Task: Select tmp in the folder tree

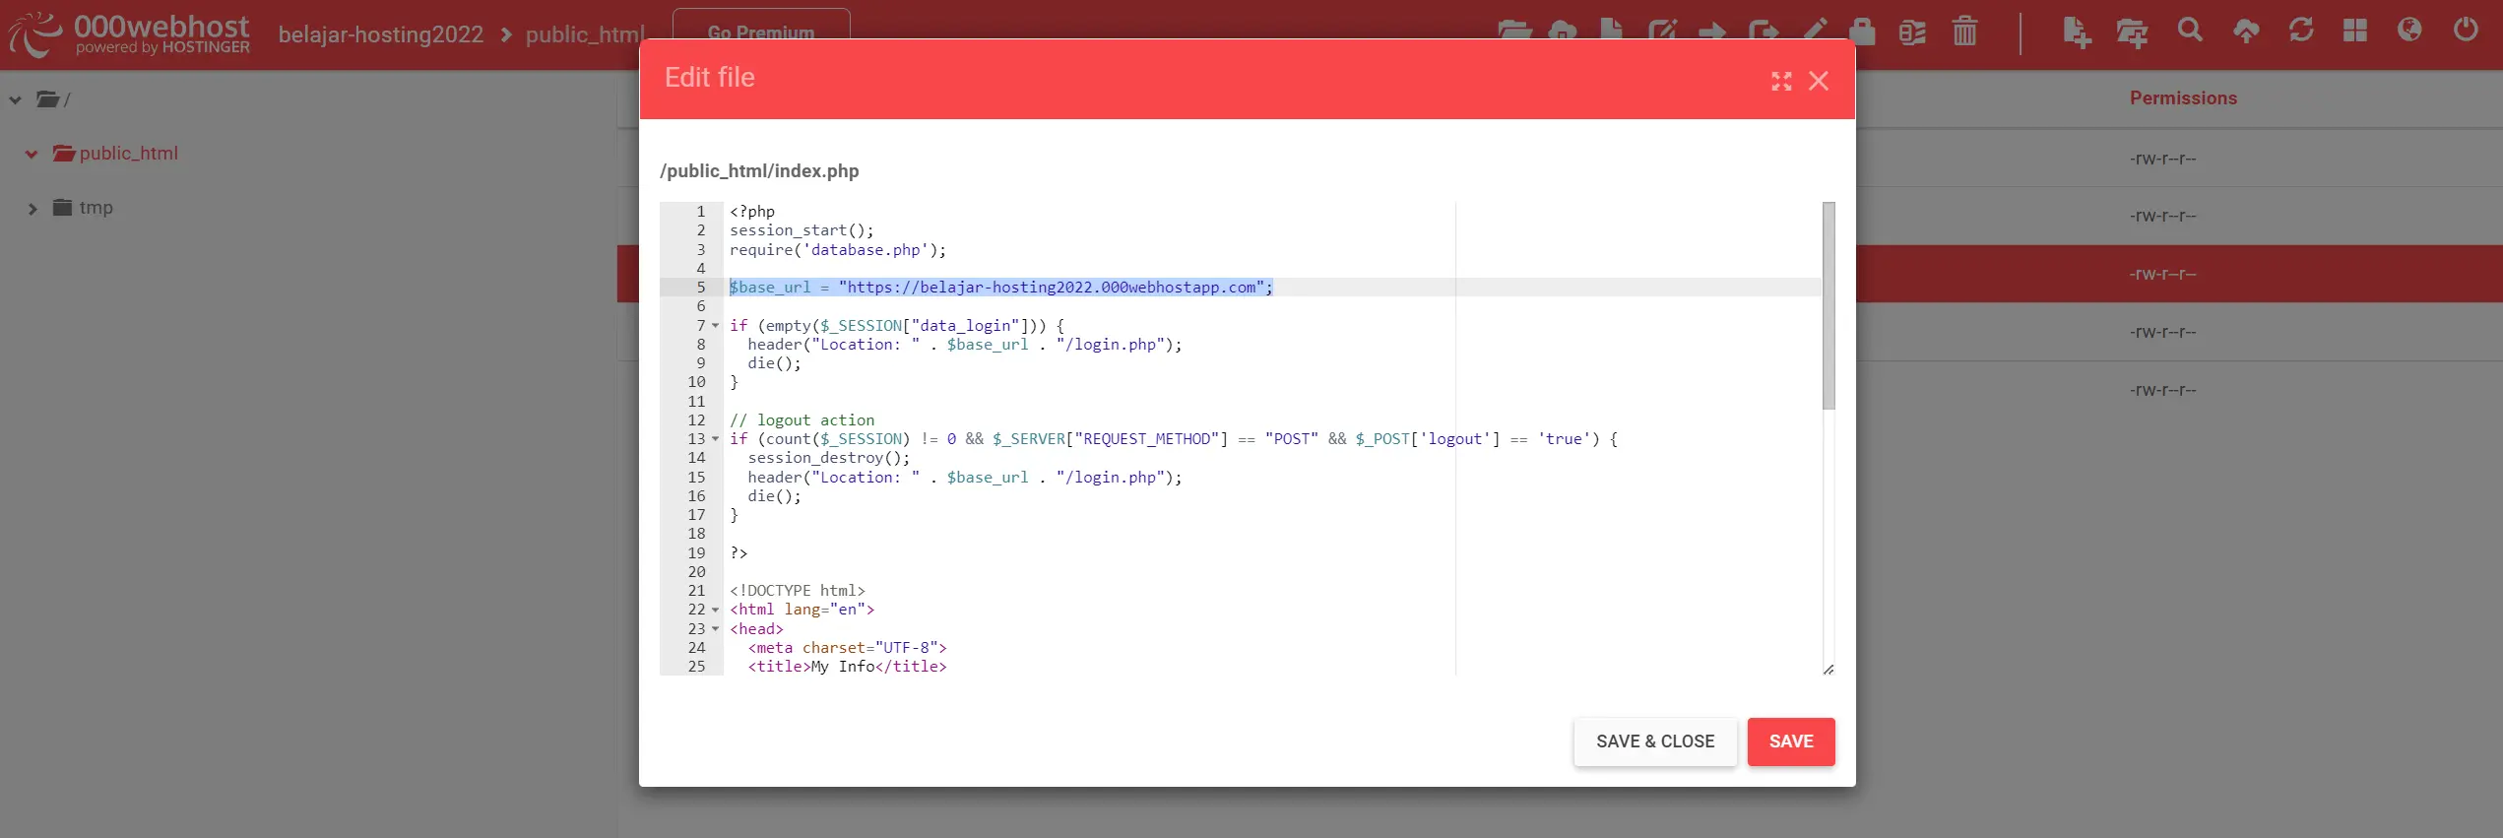Action: click(96, 207)
